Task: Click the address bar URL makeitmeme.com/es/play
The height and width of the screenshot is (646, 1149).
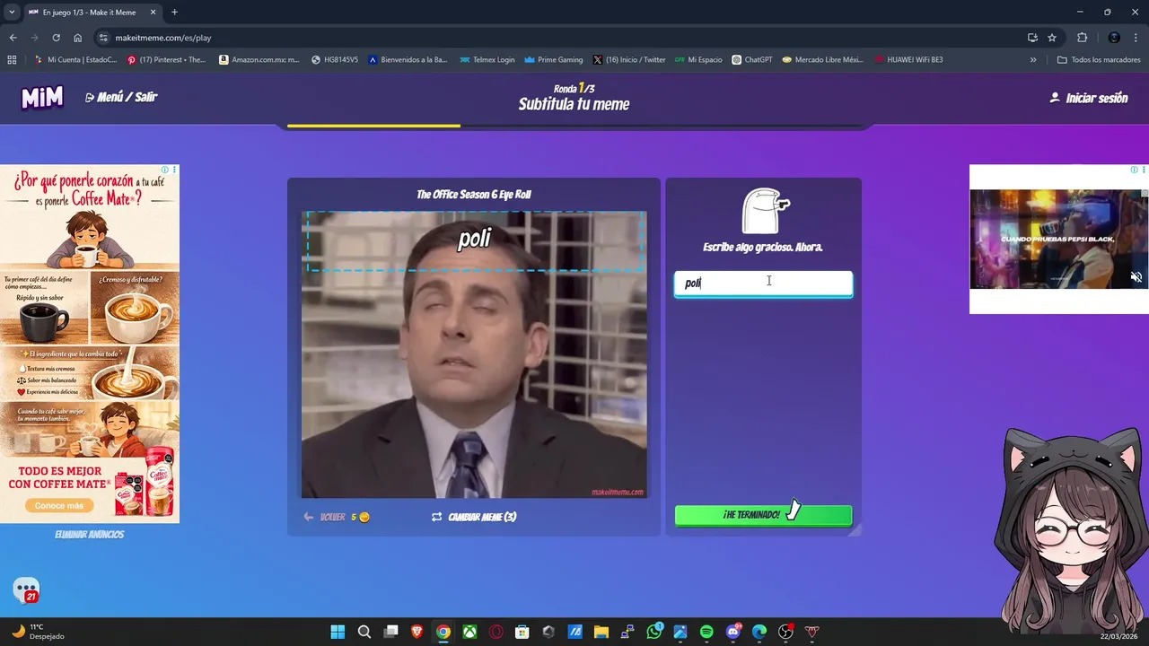Action: point(163,38)
